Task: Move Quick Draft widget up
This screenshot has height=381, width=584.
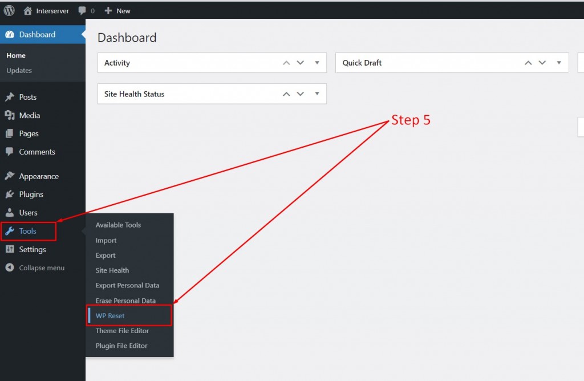Action: 528,63
